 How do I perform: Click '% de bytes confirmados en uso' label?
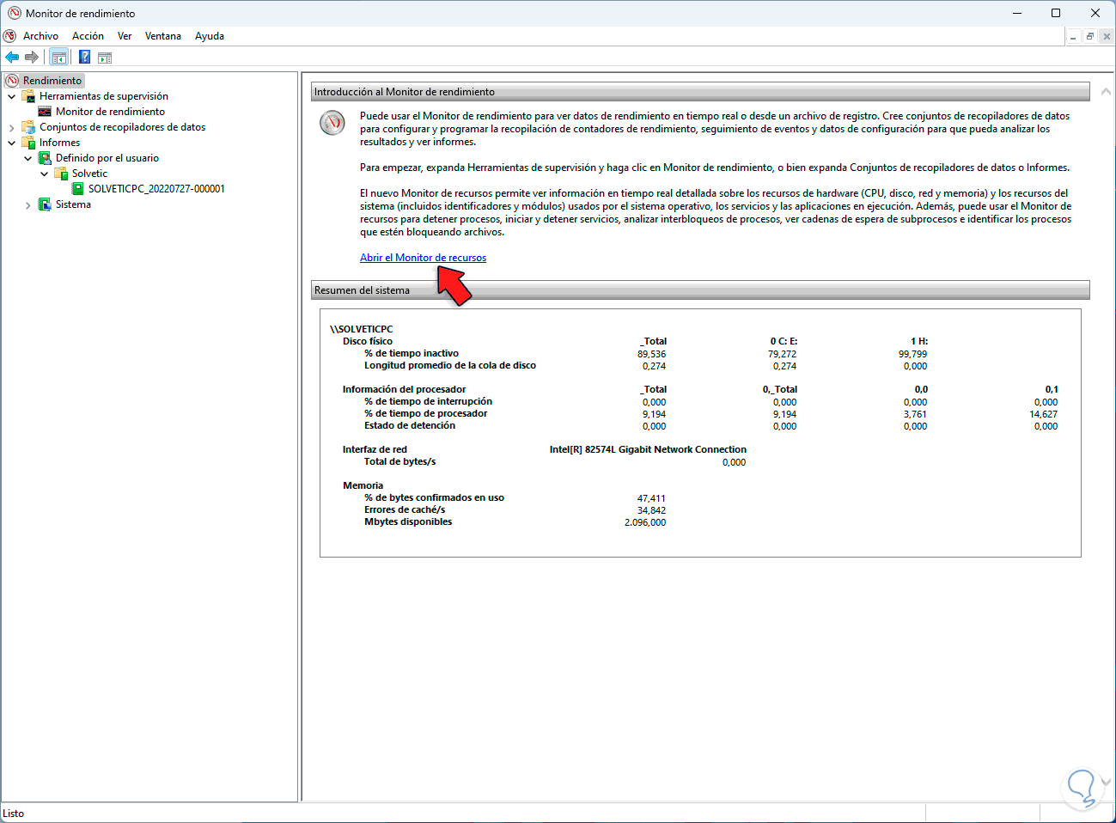click(434, 497)
